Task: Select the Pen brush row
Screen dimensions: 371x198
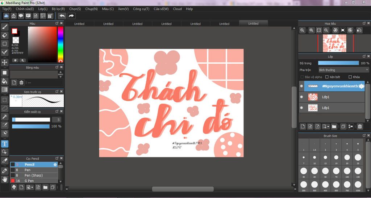Action: [x=34, y=170]
